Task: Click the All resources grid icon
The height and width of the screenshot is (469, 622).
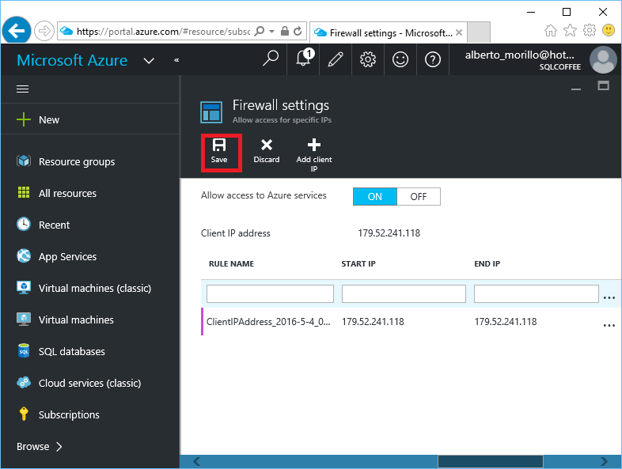Action: (24, 192)
